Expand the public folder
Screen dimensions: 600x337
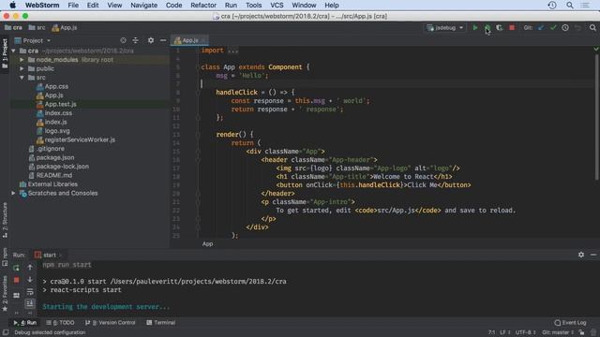(22, 68)
